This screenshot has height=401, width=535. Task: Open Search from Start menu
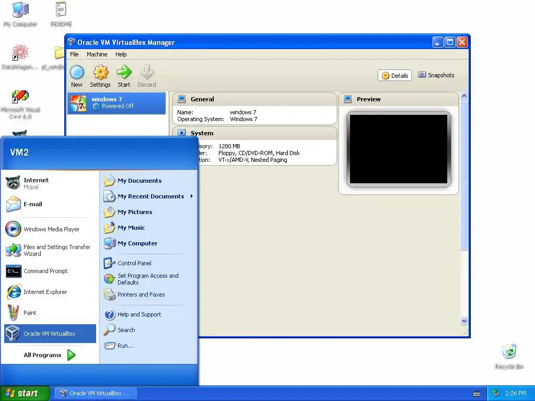pos(149,330)
